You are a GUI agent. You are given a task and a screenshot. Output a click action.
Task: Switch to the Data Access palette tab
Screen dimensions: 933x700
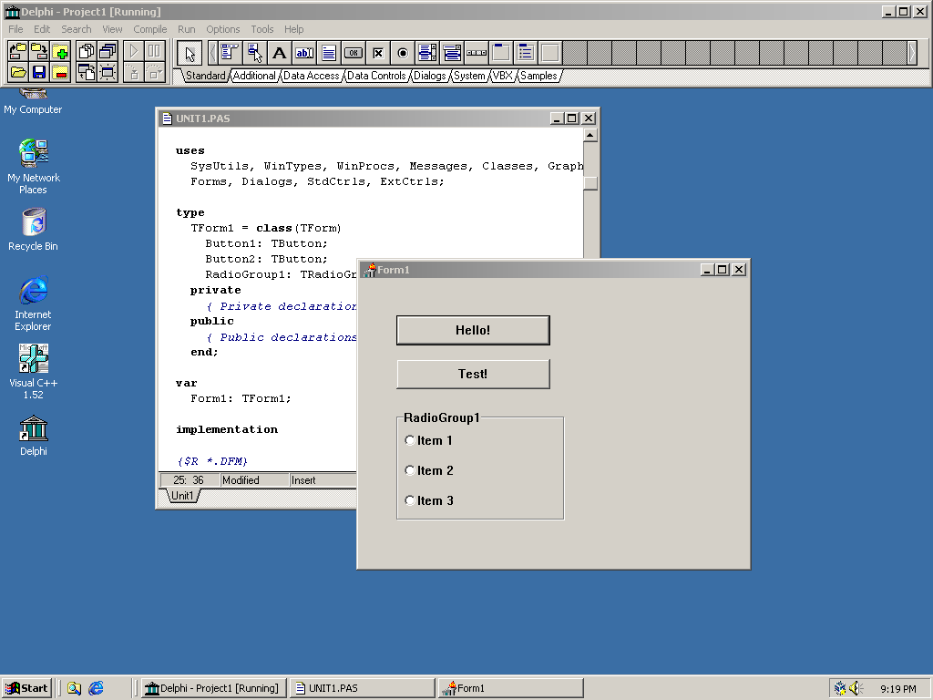tap(312, 76)
